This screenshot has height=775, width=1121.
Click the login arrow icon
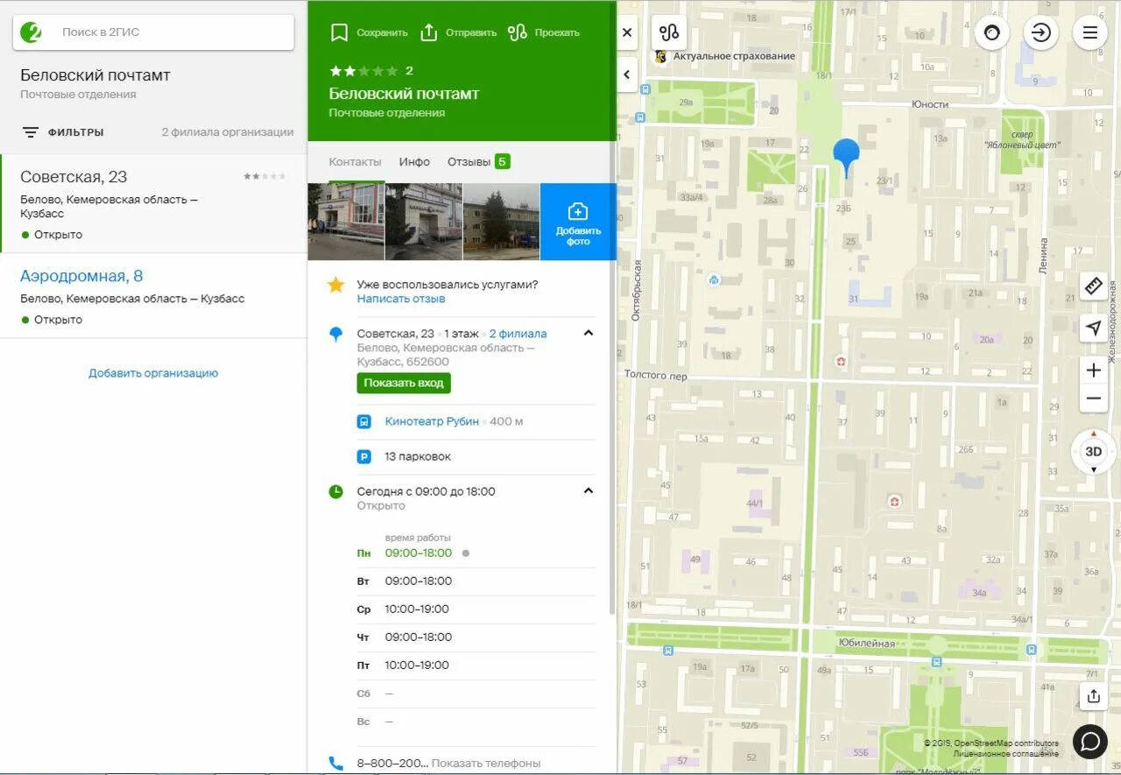[1041, 32]
